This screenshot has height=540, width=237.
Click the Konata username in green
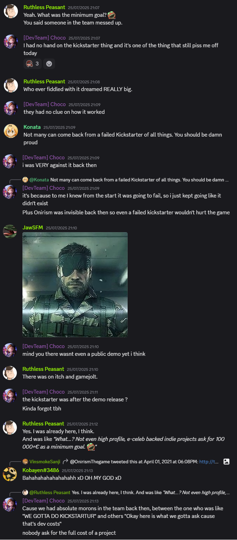click(32, 127)
